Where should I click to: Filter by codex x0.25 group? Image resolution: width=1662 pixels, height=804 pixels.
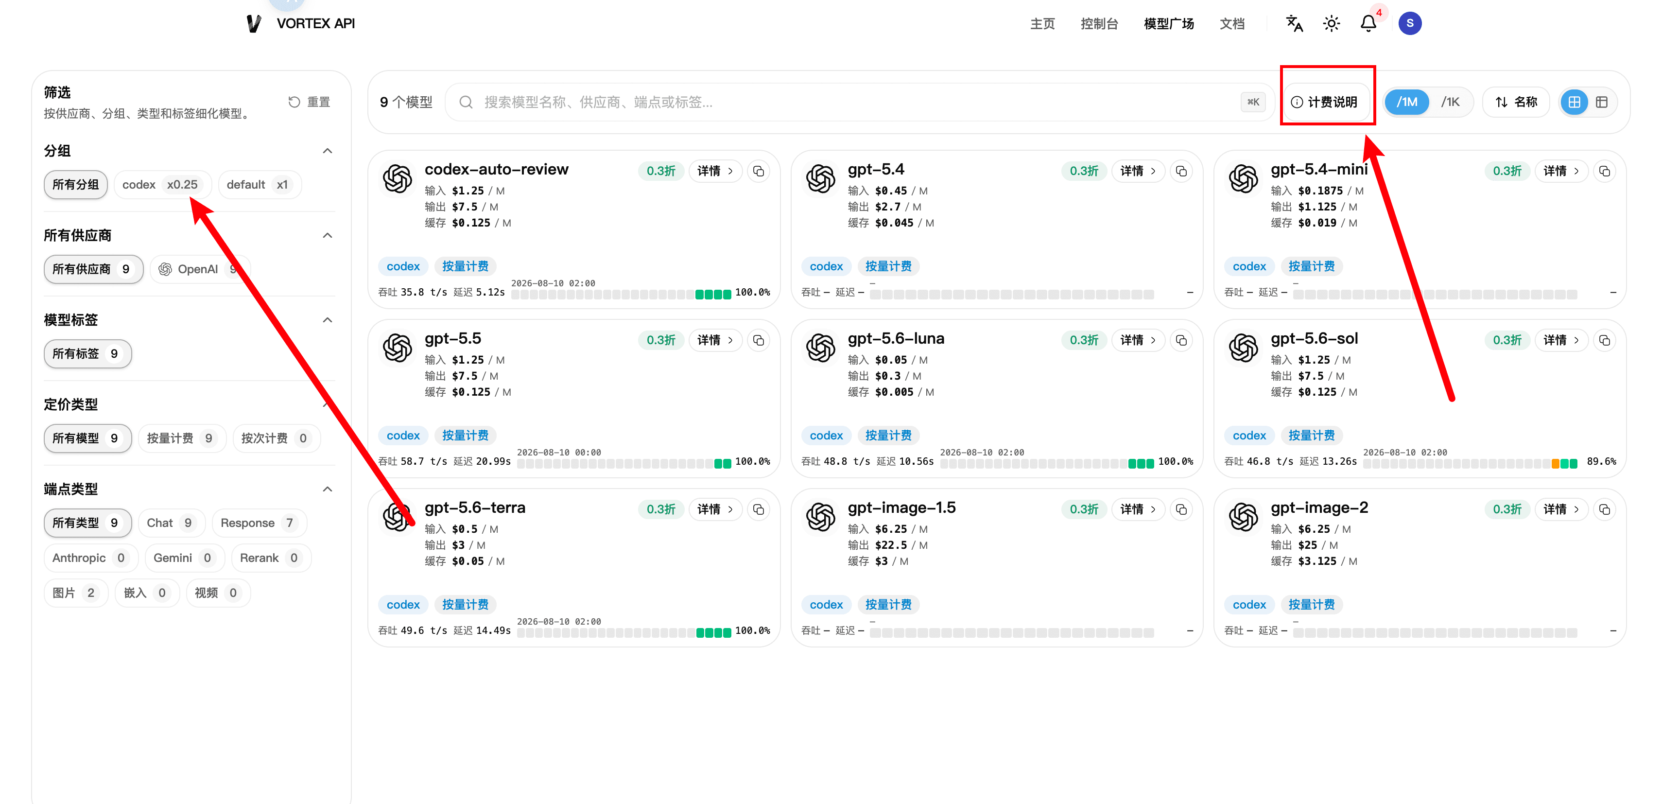(162, 185)
